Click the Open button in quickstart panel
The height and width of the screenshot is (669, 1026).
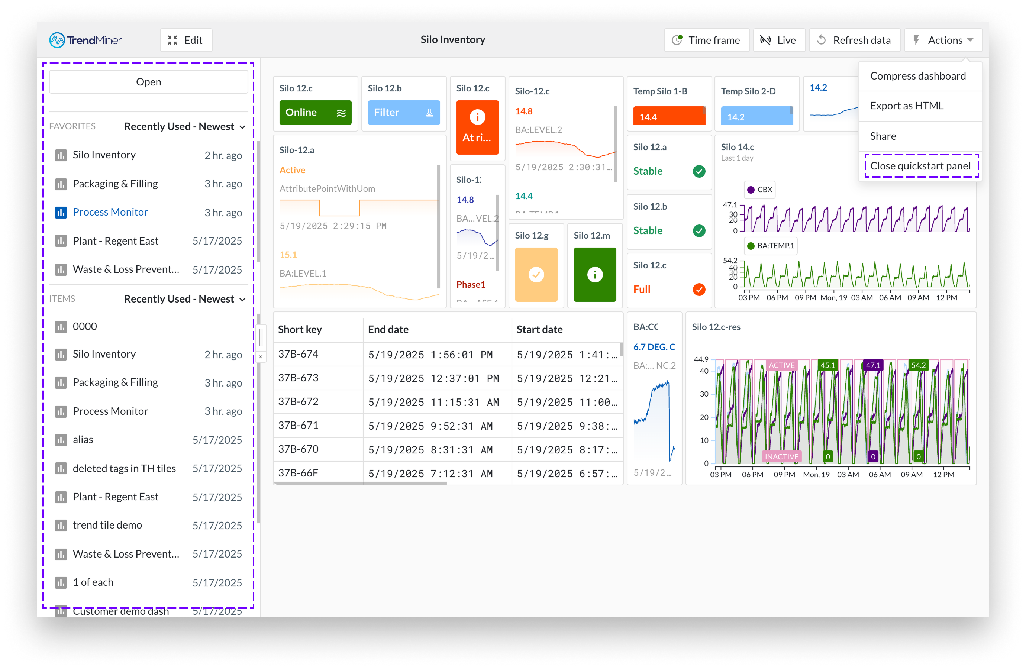coord(148,82)
